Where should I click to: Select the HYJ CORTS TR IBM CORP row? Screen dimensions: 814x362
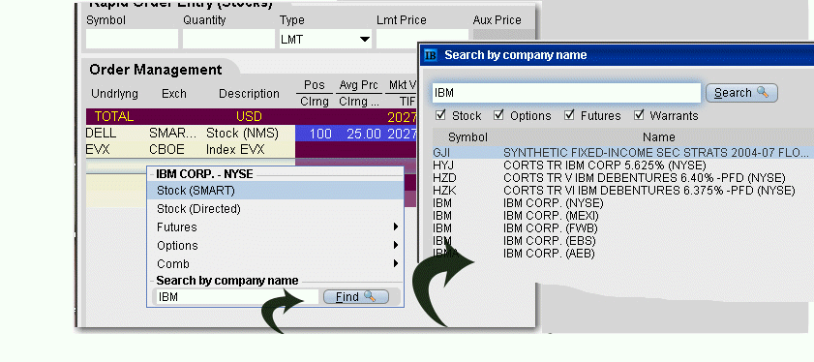[x=623, y=166]
